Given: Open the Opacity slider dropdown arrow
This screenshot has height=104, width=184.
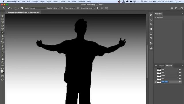Looking at the screenshot, I should click(58, 8).
